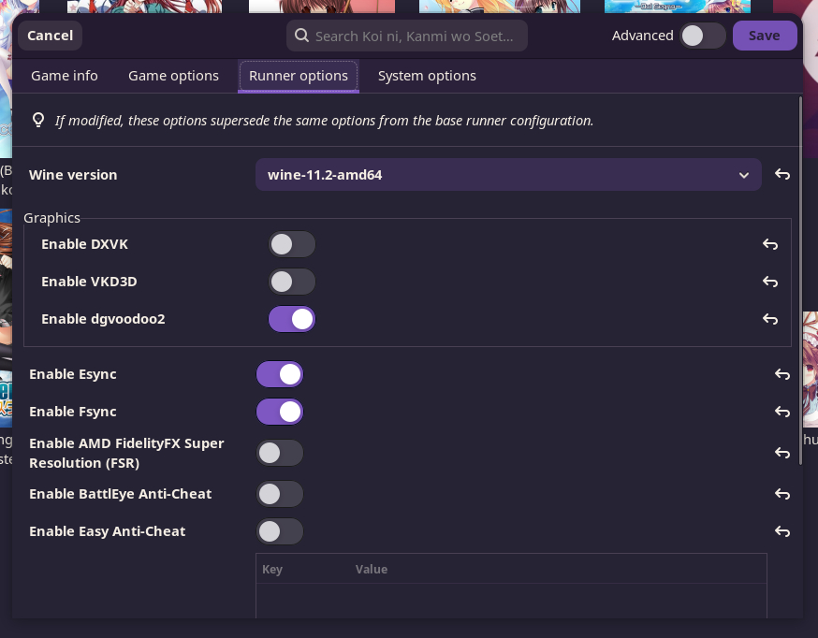Reset the Enable dgvoodoo2 setting
The height and width of the screenshot is (638, 818).
pyautogui.click(x=770, y=319)
